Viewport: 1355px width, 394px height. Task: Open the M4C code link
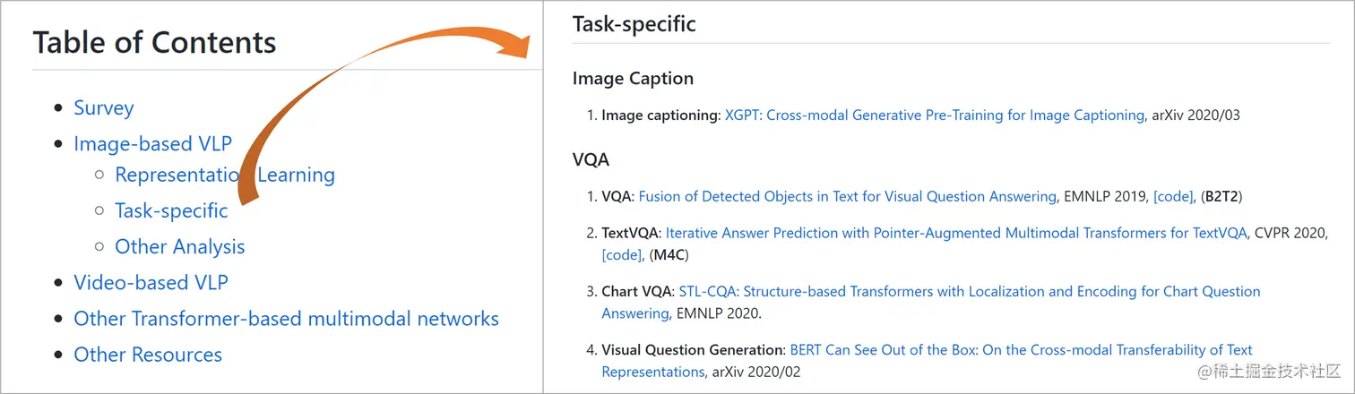[x=622, y=255]
